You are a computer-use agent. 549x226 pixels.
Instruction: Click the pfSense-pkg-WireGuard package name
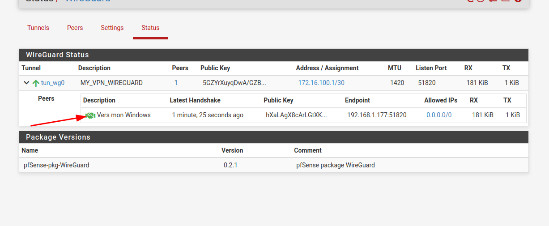(x=56, y=165)
